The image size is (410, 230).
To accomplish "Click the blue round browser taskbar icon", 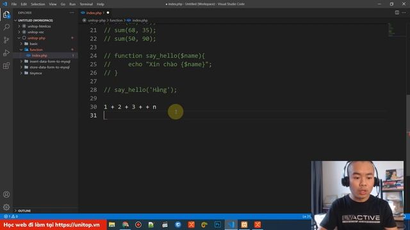I will [x=178, y=224].
